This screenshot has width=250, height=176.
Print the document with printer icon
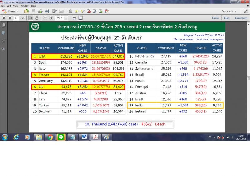47,11
